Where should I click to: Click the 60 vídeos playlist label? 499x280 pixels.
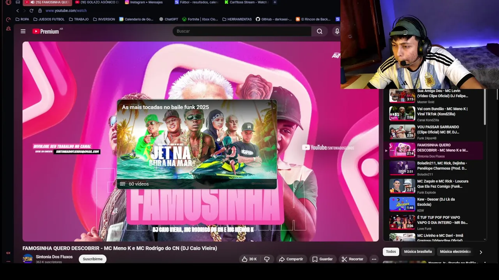point(138,184)
